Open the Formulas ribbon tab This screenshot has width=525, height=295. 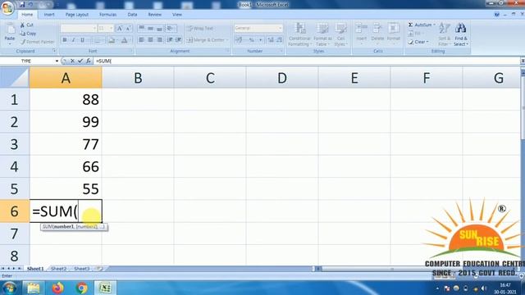tap(107, 15)
